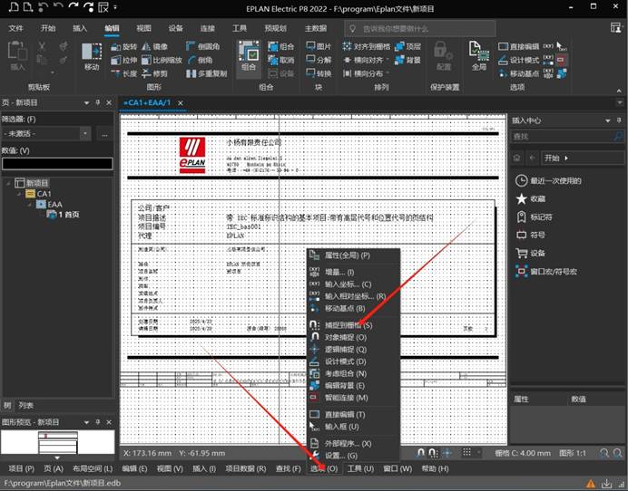Click the warning triangle in status bar
Image resolution: width=628 pixels, height=491 pixels.
coord(591,484)
